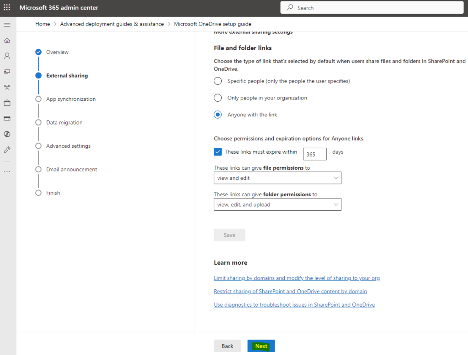Open Setup wrench icon in sidebar

(x=7, y=150)
